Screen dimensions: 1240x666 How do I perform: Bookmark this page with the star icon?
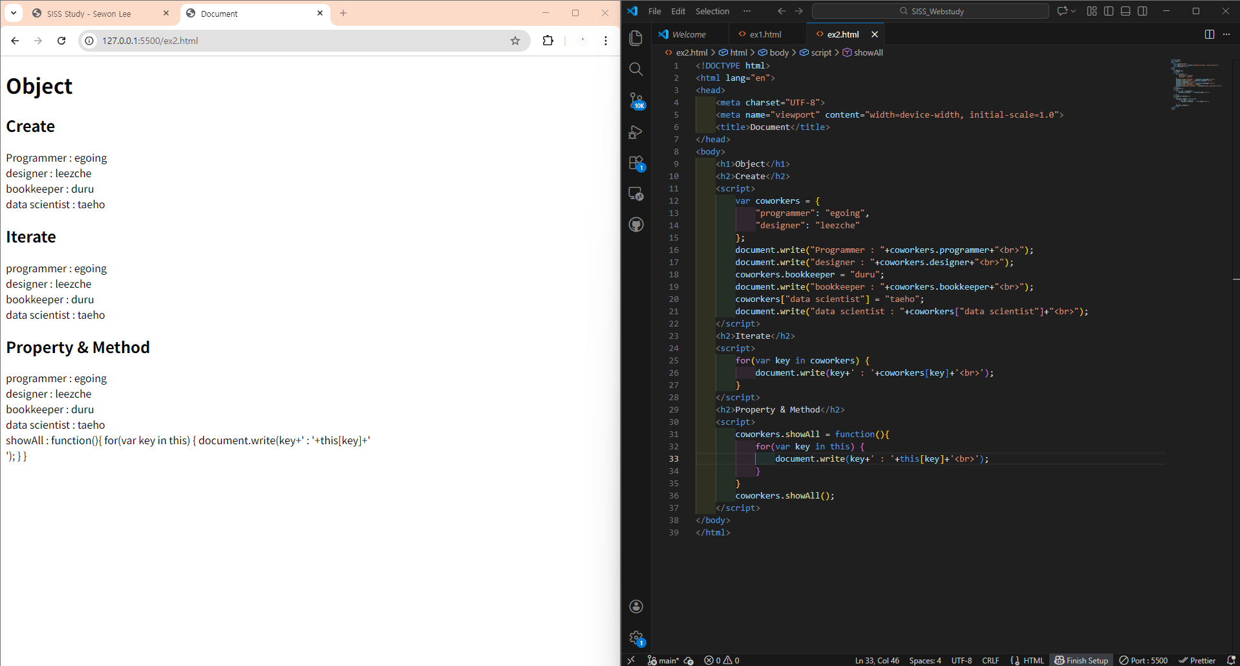pos(515,41)
